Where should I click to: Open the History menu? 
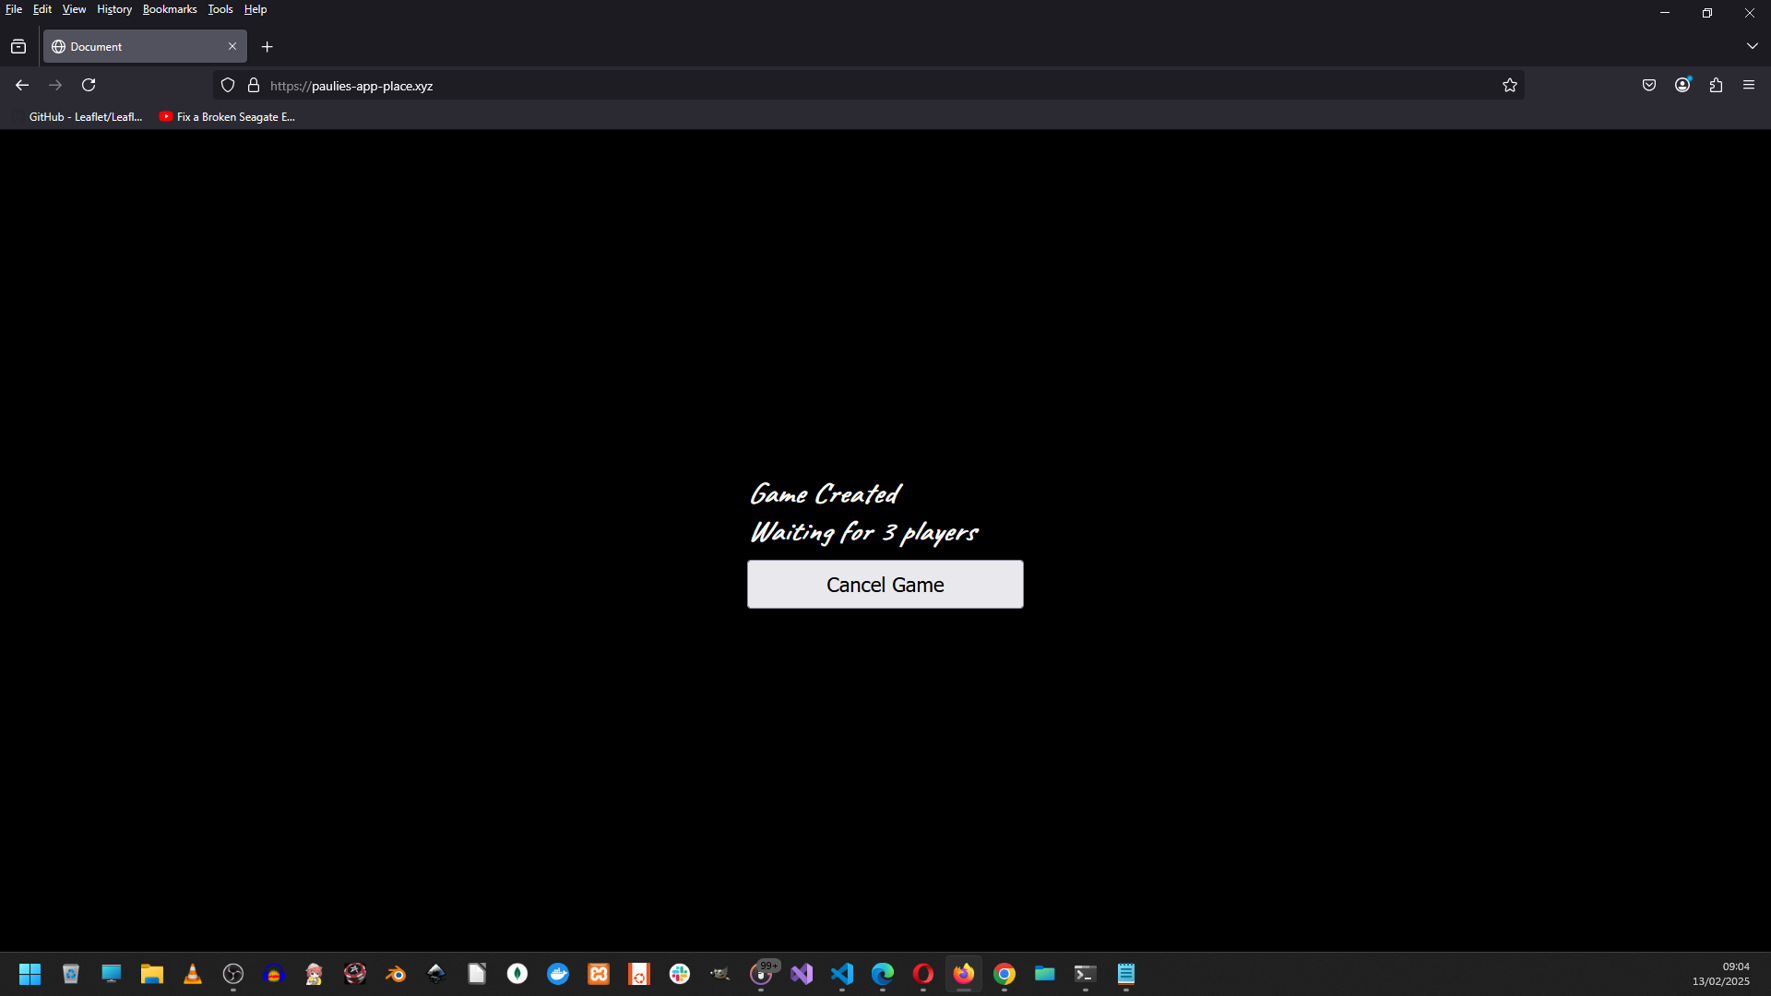(114, 9)
